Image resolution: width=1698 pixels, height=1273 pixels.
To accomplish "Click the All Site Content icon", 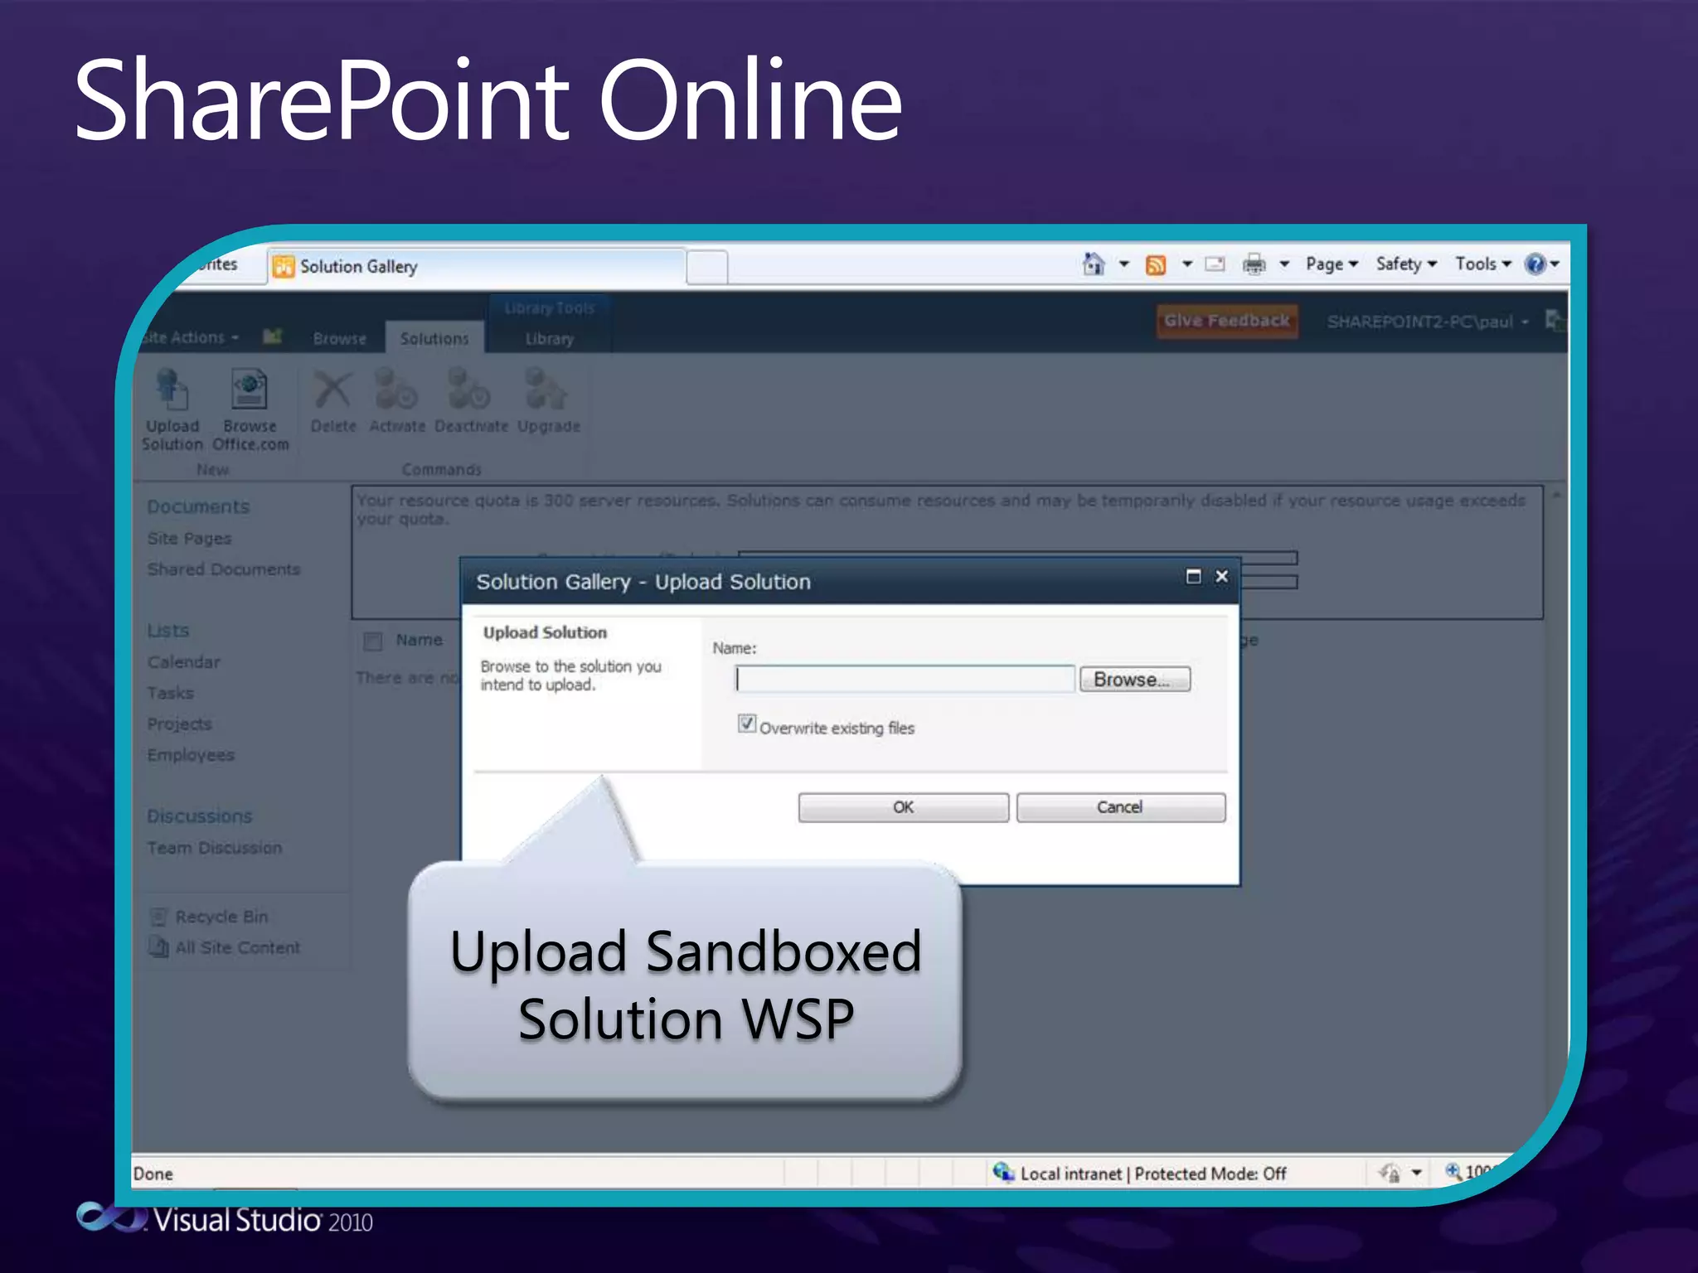I will (158, 946).
